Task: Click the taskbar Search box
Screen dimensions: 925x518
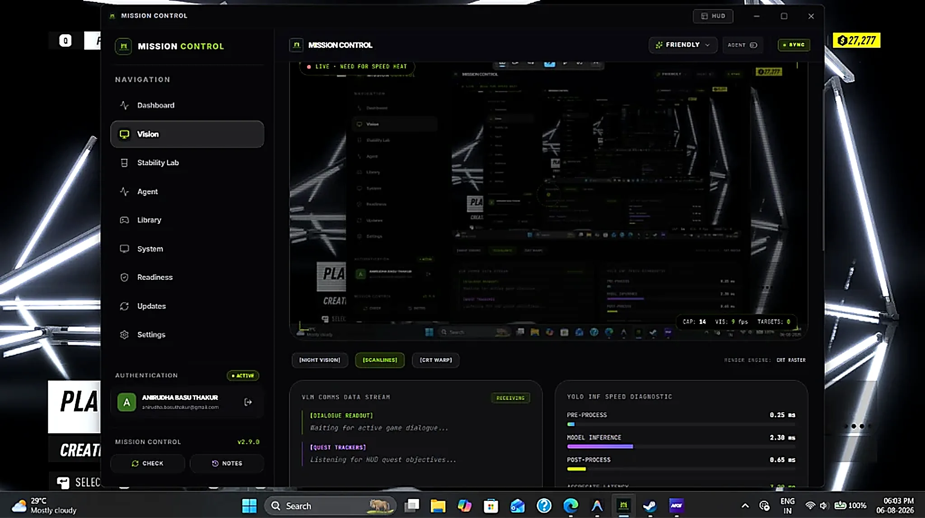Action: point(330,506)
